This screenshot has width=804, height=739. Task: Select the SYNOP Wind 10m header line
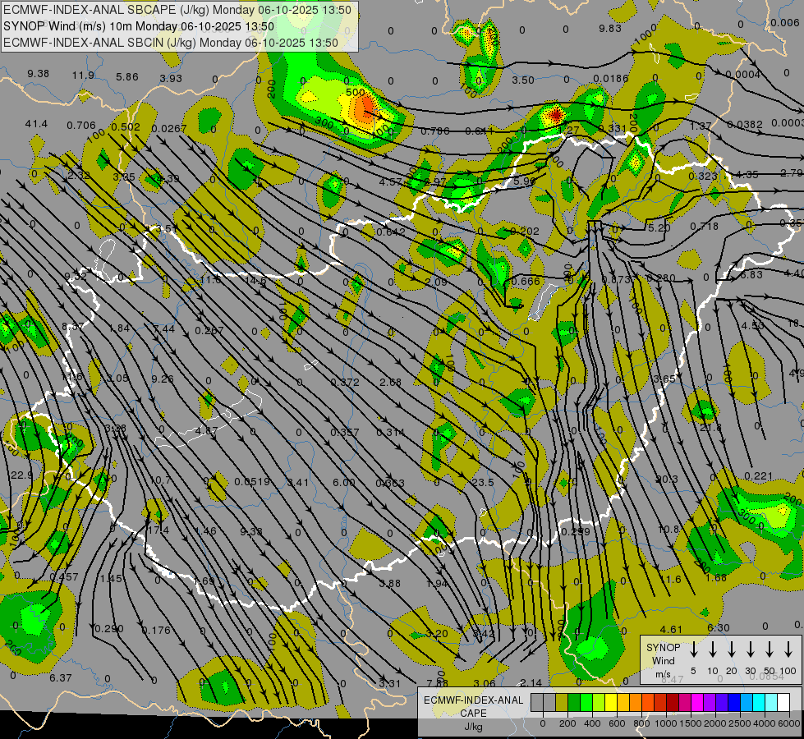pos(139,26)
